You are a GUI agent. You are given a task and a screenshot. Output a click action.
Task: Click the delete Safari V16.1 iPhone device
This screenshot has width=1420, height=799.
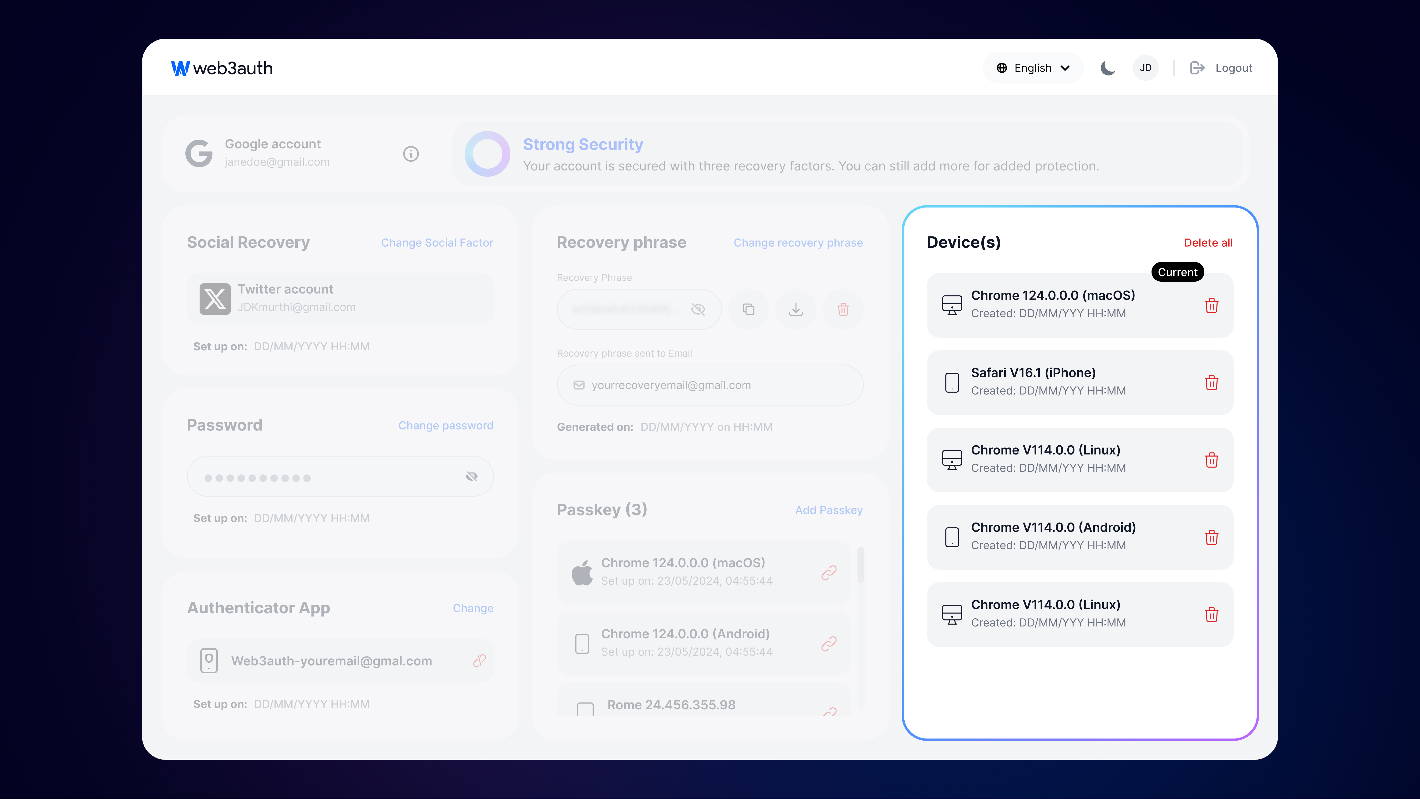pyautogui.click(x=1212, y=381)
